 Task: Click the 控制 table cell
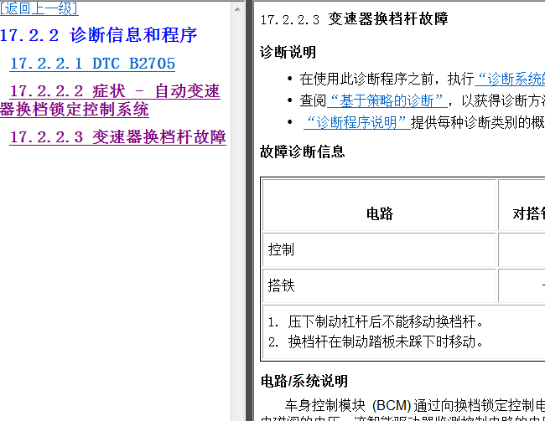pos(379,250)
